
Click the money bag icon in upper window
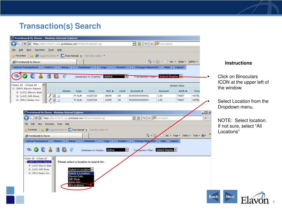pyautogui.click(x=41, y=76)
